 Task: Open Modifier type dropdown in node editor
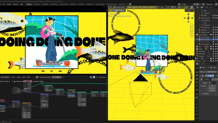[5, 77]
